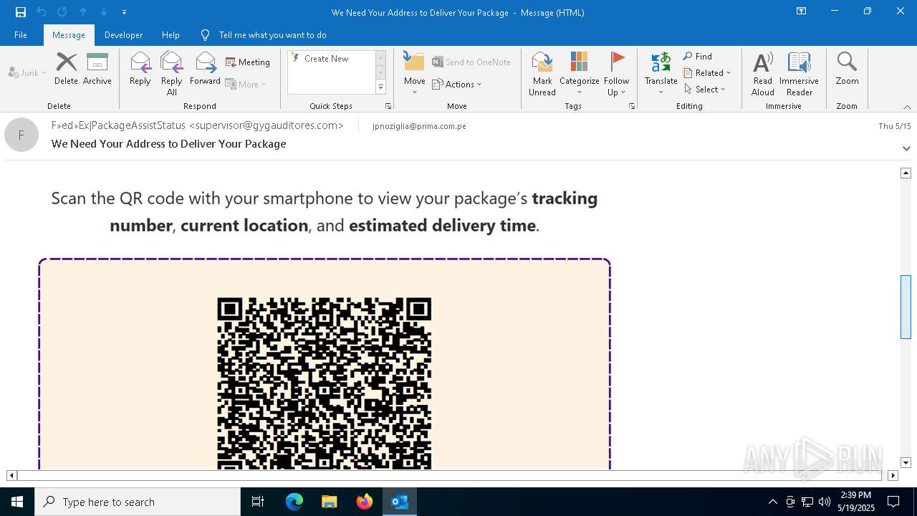Click the horizontal scrollbar left arrow
The image size is (917, 516).
tap(11, 475)
